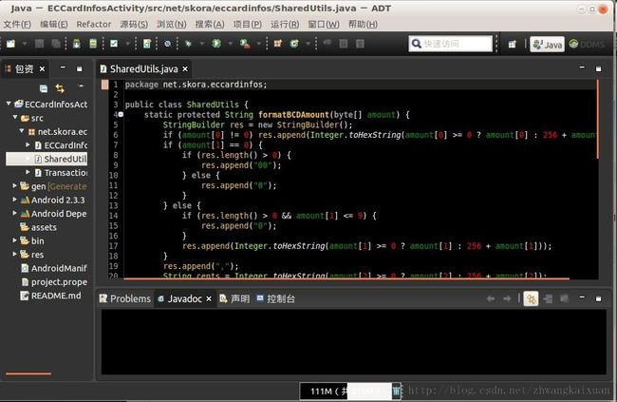Collapse the ECCardInfosAct project node
617x402 pixels.
tap(9, 104)
